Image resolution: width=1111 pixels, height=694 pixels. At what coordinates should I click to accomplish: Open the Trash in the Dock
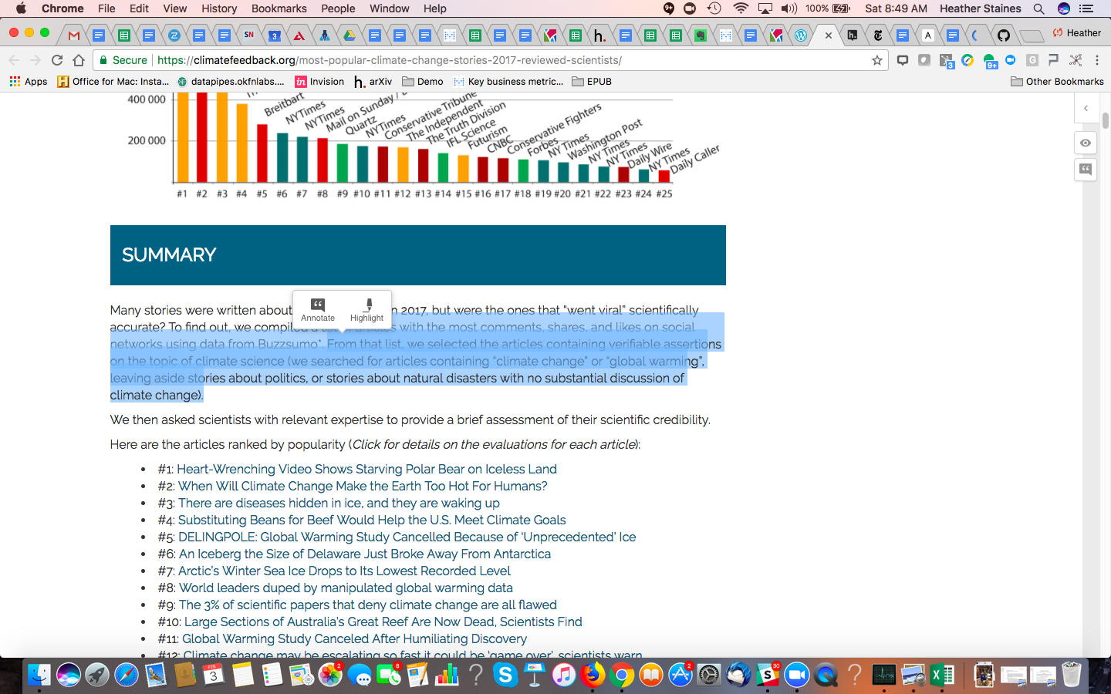point(1072,675)
